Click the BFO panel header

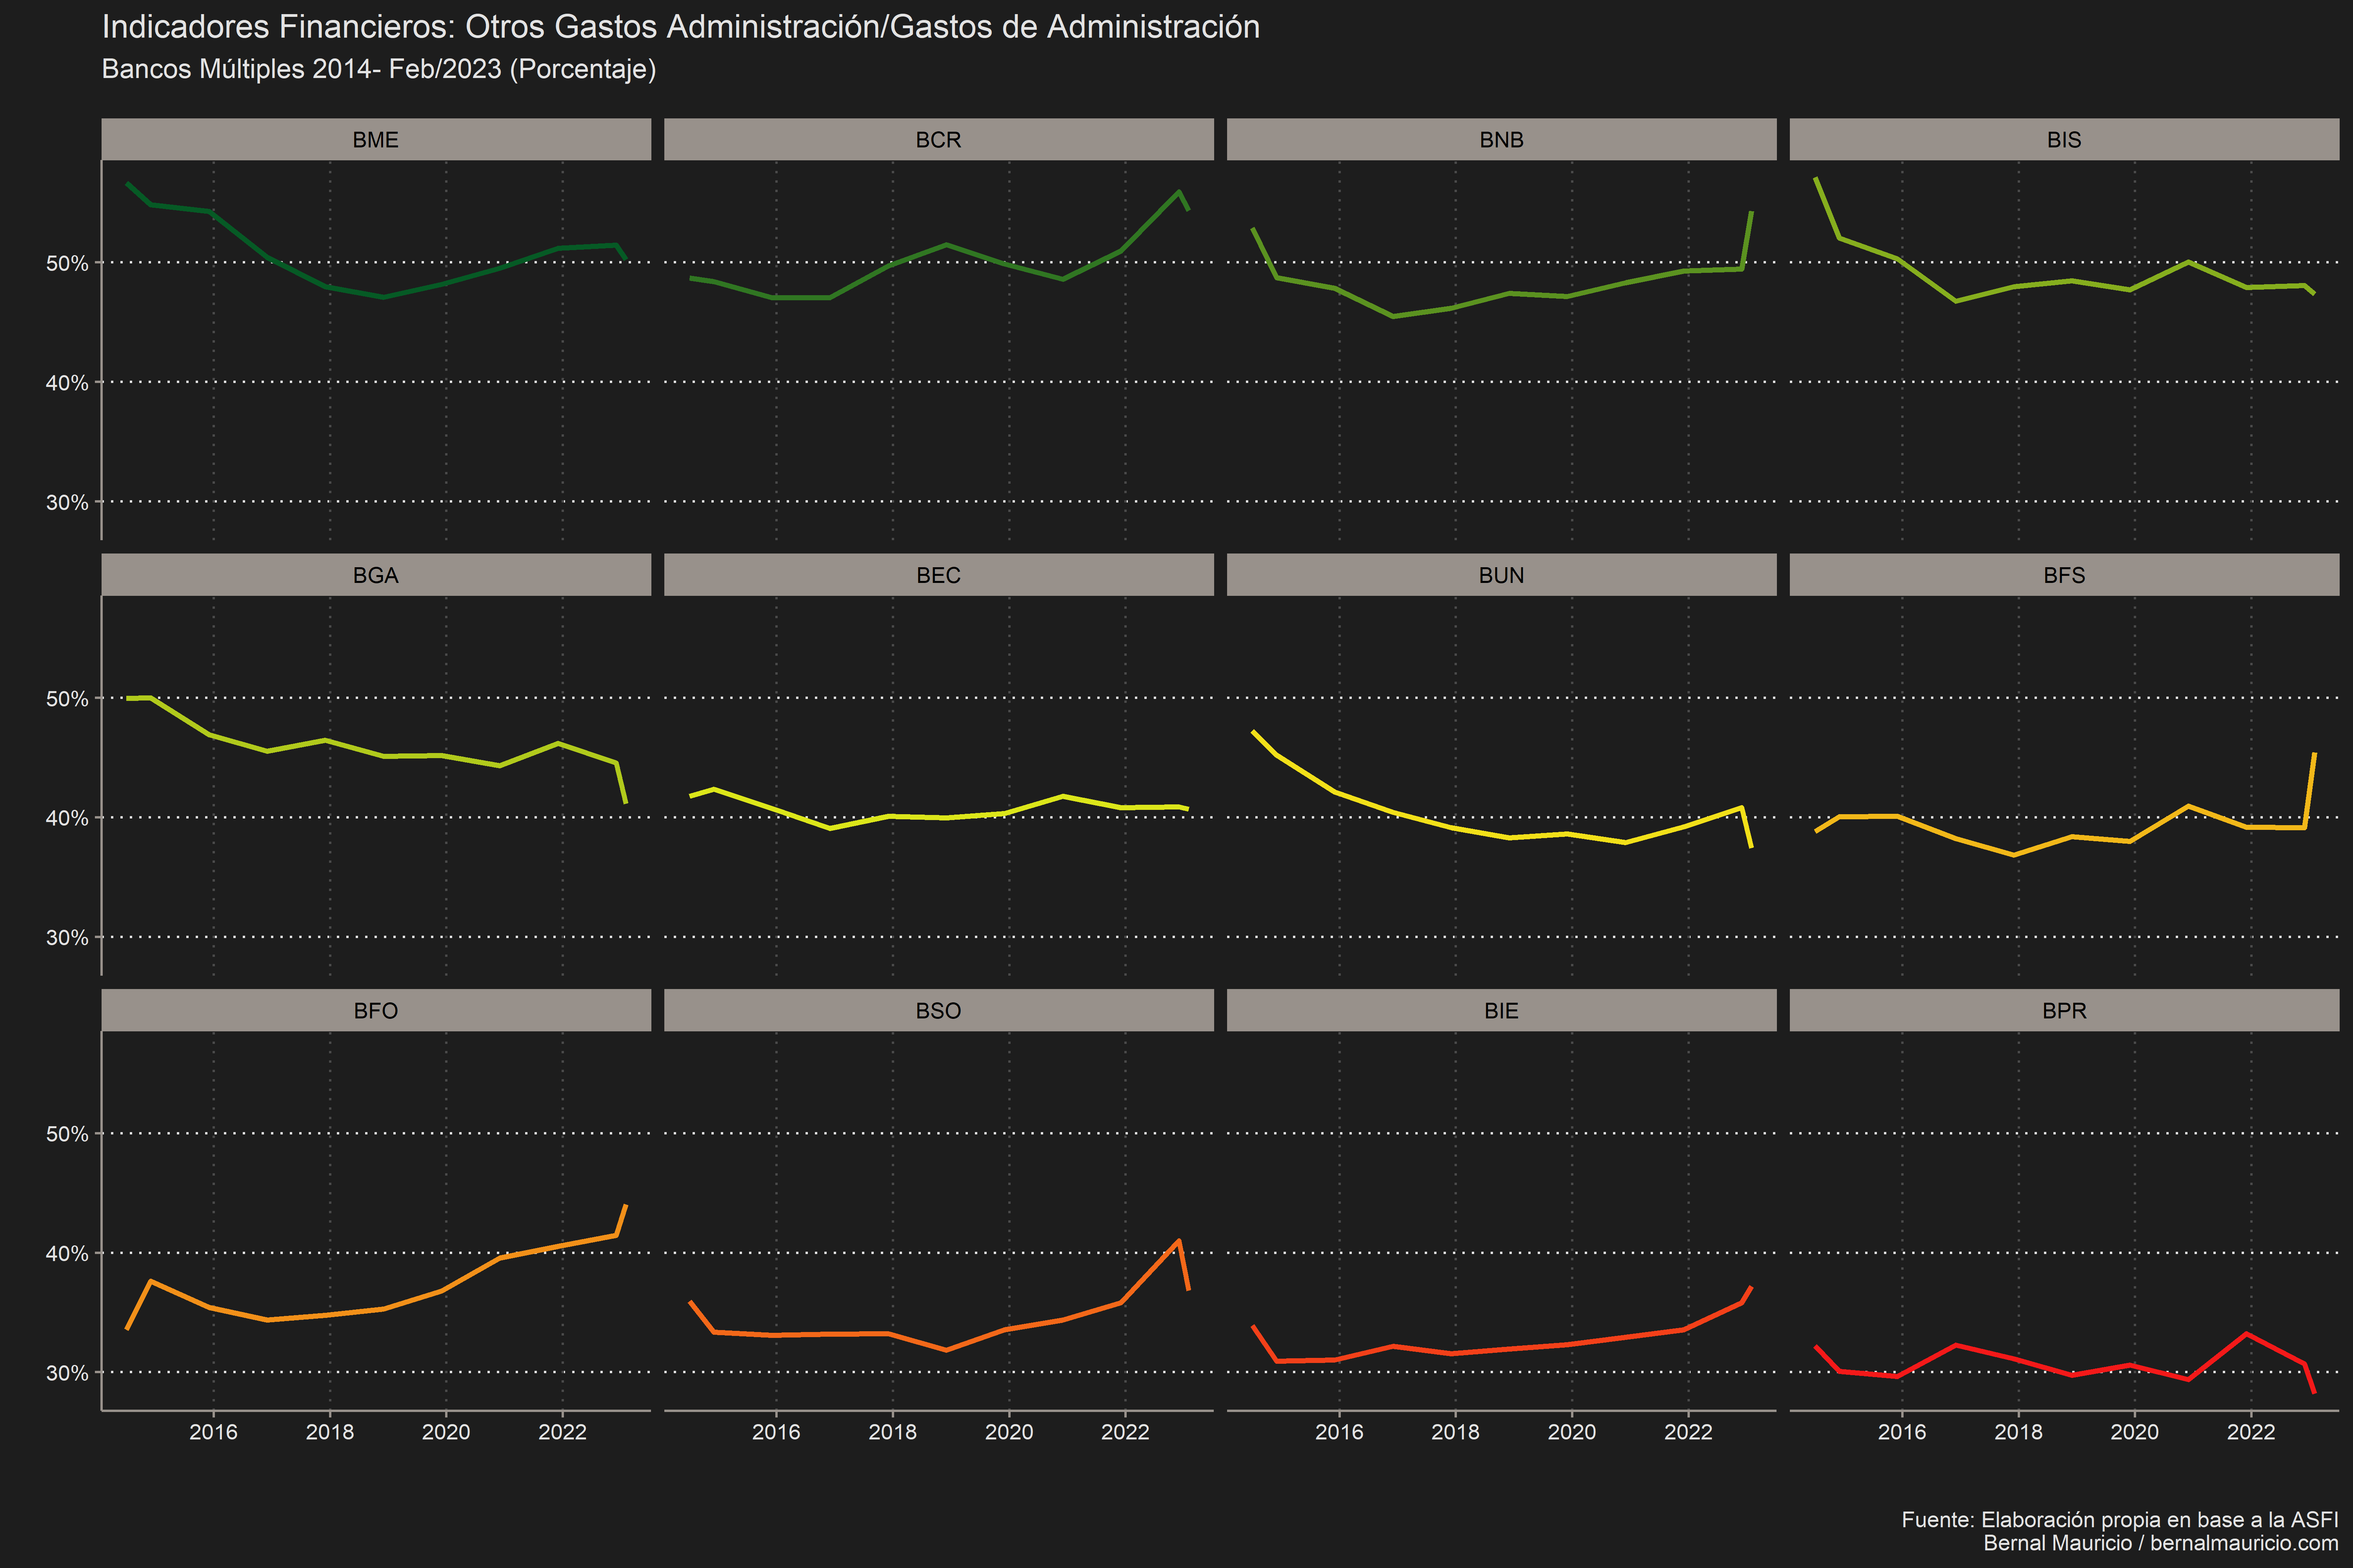[376, 1010]
